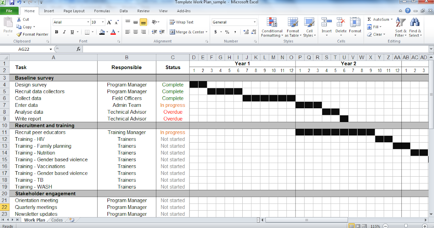Apply percent style format

[x=227, y=32]
